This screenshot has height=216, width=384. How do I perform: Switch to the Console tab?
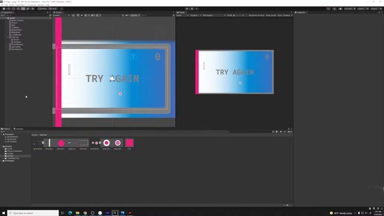point(19,129)
